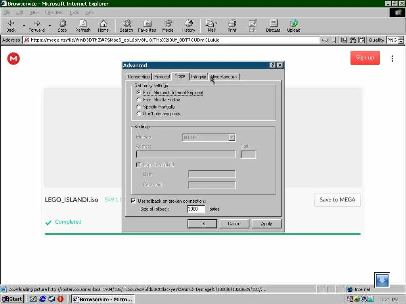Image resolution: width=406 pixels, height=304 pixels.
Task: Open the Start menu
Action: (12, 299)
